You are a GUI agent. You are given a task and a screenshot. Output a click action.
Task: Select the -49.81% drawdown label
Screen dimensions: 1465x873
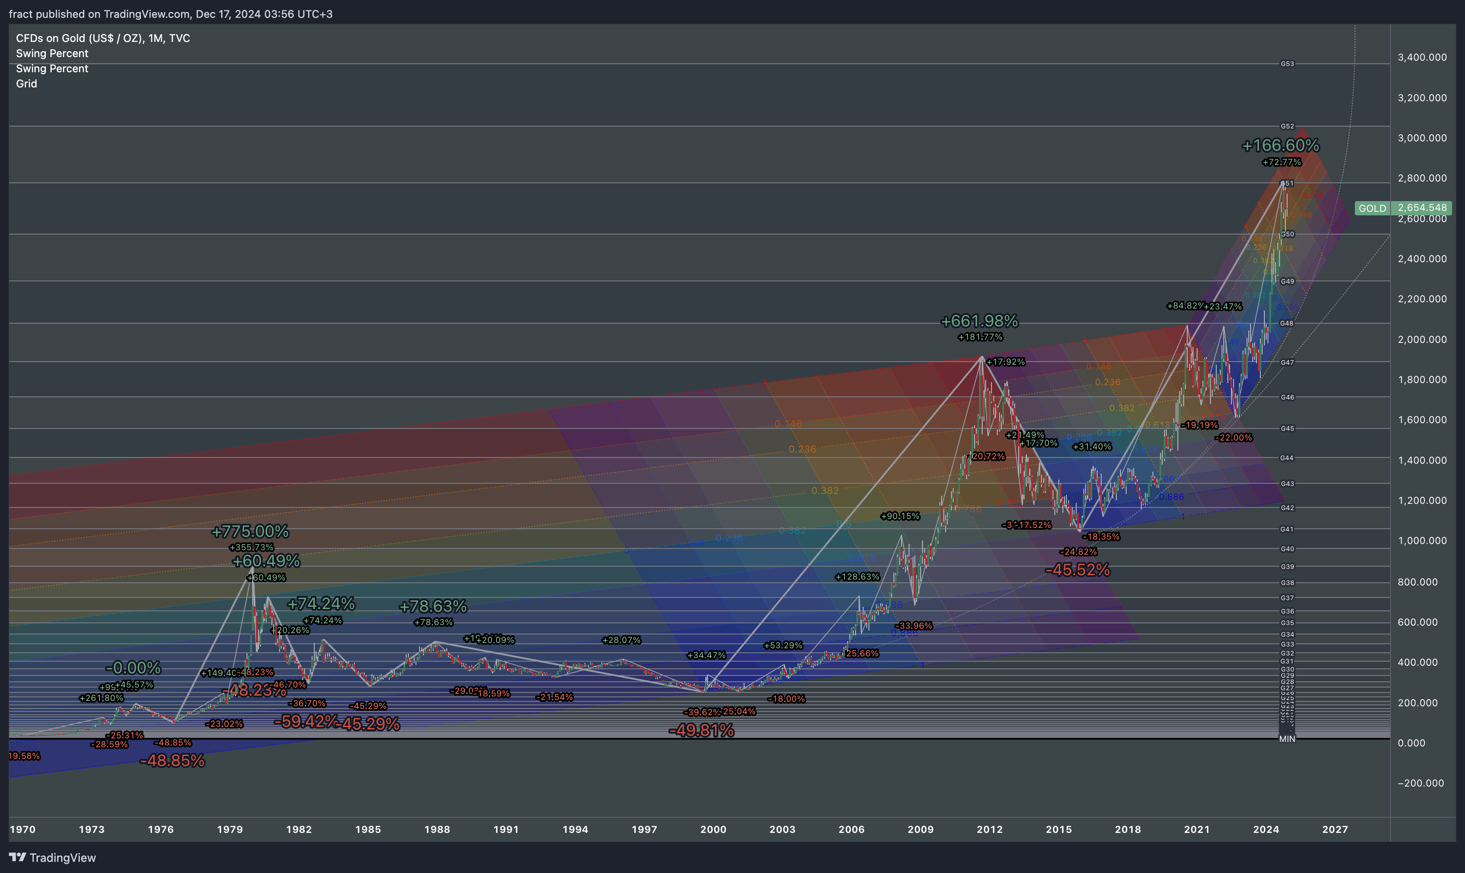pyautogui.click(x=701, y=730)
